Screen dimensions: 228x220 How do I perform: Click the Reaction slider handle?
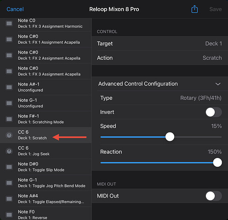coord(217,162)
